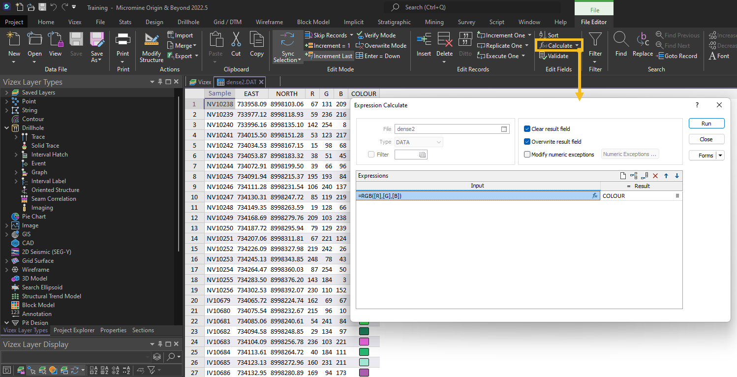Run the expression calculation
Viewport: 737px width, 377px height.
(706, 123)
